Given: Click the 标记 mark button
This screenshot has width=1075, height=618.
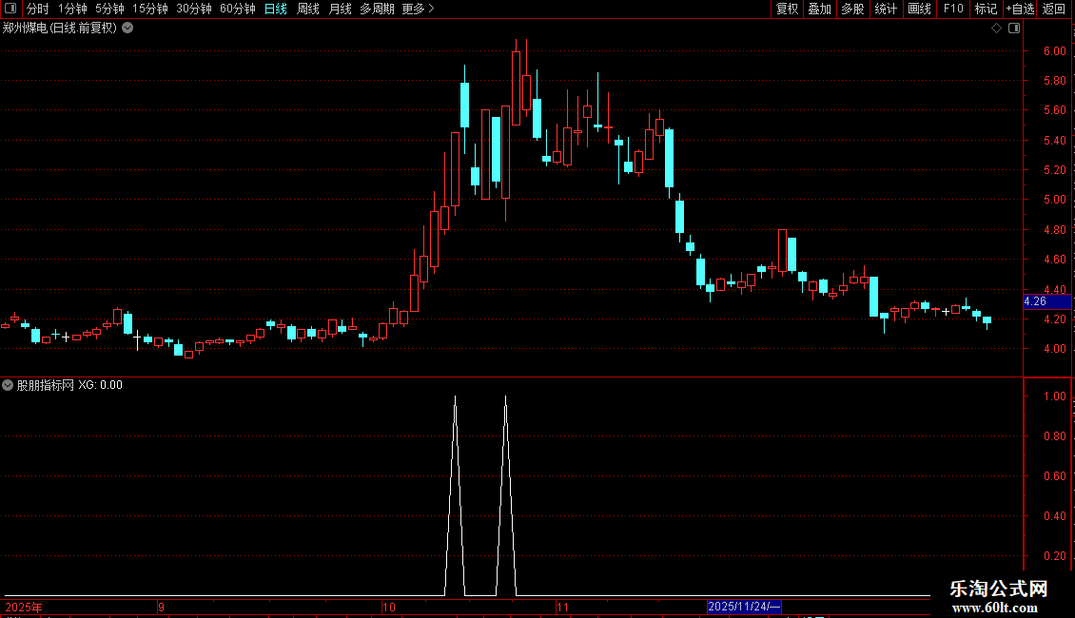Looking at the screenshot, I should tap(986, 9).
